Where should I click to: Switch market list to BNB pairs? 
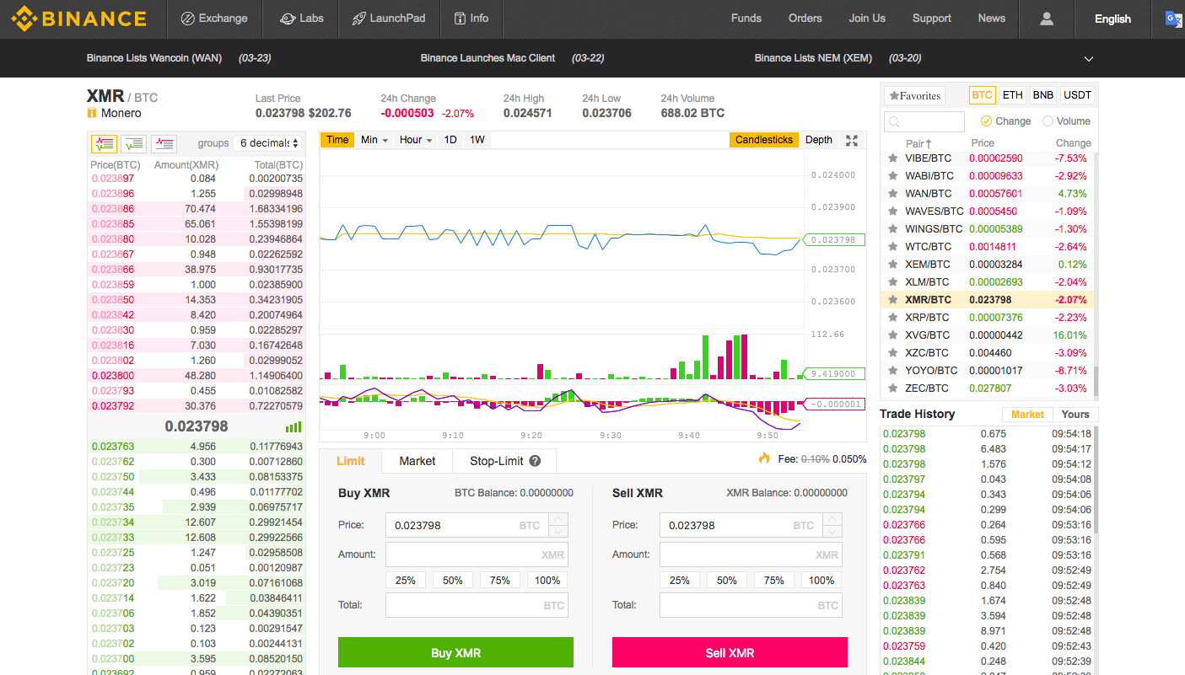click(x=1043, y=95)
